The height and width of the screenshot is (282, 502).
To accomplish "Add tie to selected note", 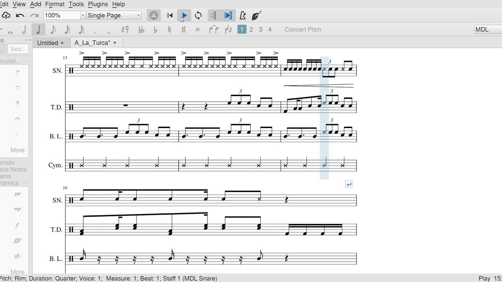I will (x=214, y=29).
